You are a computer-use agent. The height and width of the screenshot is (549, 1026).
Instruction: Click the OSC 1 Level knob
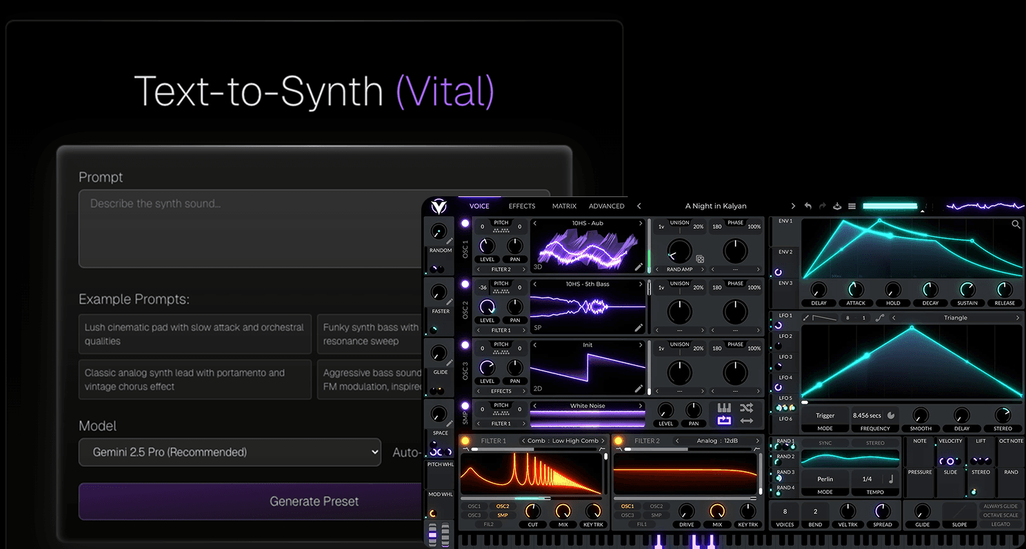[487, 246]
